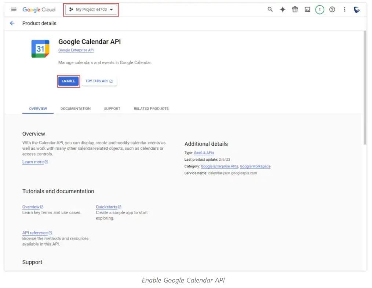
Task: Follow the Learn more link
Action: click(x=35, y=162)
